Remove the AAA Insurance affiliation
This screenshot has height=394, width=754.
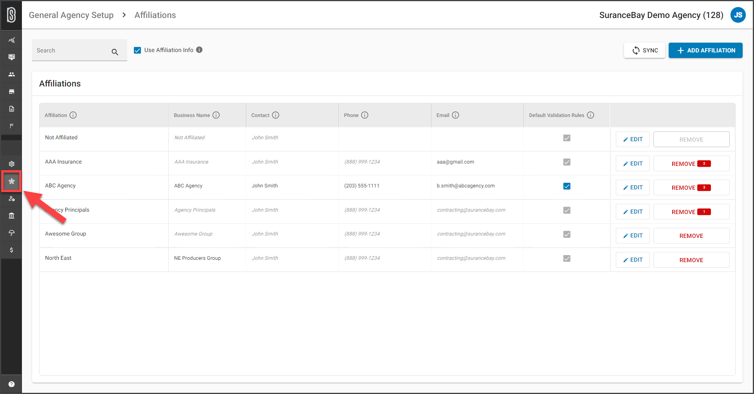pyautogui.click(x=691, y=164)
